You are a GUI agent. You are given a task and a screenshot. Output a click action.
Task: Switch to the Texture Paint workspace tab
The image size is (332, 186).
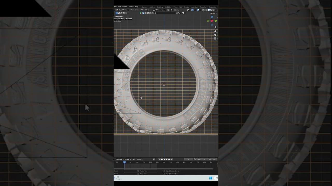178,7
